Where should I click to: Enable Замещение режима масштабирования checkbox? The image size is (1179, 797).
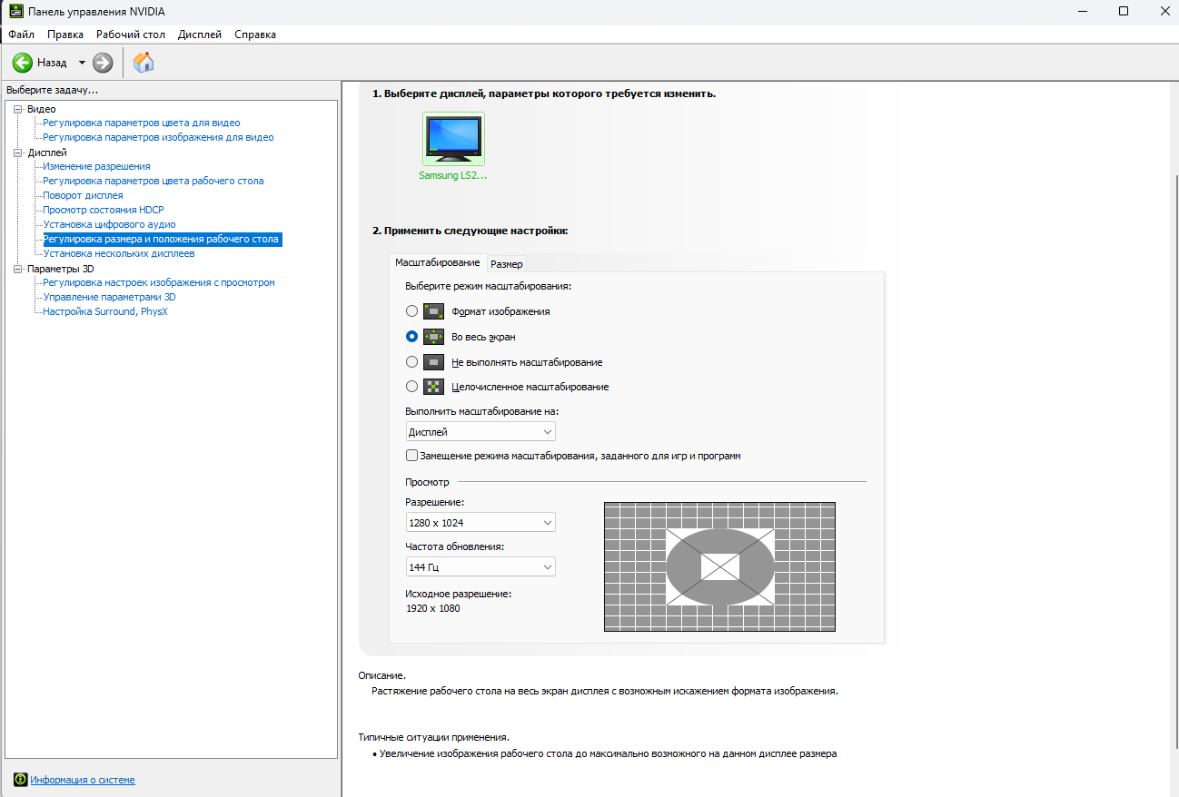[x=412, y=456]
